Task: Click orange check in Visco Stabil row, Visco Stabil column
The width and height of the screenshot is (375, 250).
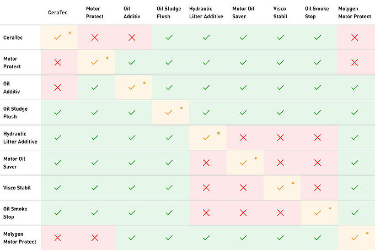Action: 280,187
